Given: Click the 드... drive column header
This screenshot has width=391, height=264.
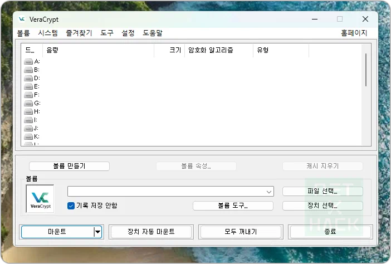Looking at the screenshot, I should click(x=32, y=50).
